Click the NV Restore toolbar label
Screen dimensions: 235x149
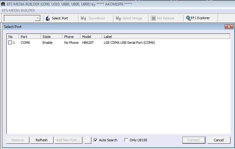tap(166, 18)
